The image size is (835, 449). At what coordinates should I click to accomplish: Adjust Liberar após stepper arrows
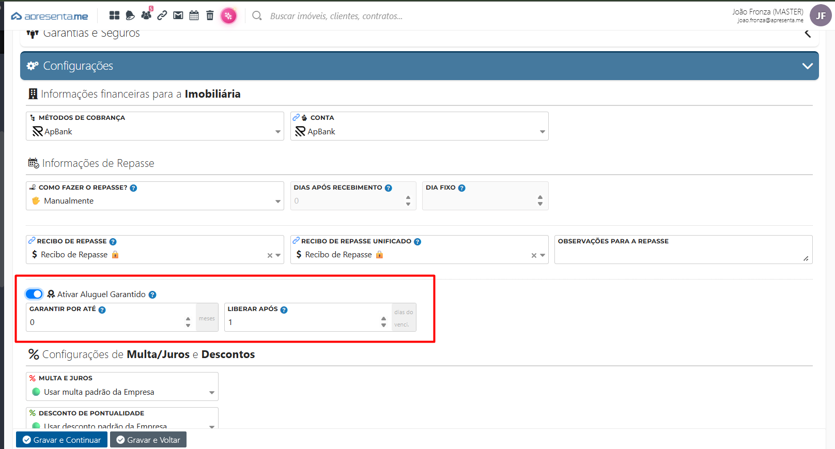[383, 322]
